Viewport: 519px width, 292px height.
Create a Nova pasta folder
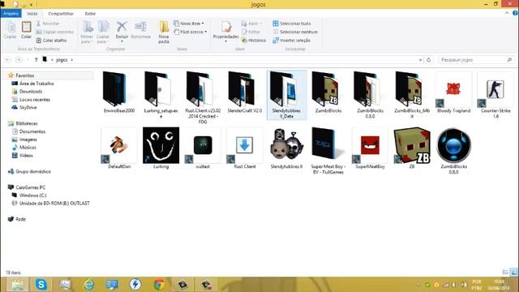tap(164, 32)
